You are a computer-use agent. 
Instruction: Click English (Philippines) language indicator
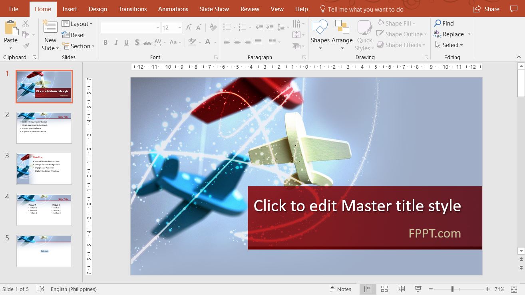(x=74, y=289)
